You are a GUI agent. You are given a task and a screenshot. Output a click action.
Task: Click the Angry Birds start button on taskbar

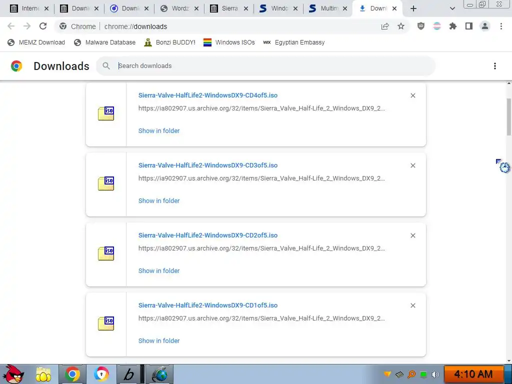[x=12, y=374]
